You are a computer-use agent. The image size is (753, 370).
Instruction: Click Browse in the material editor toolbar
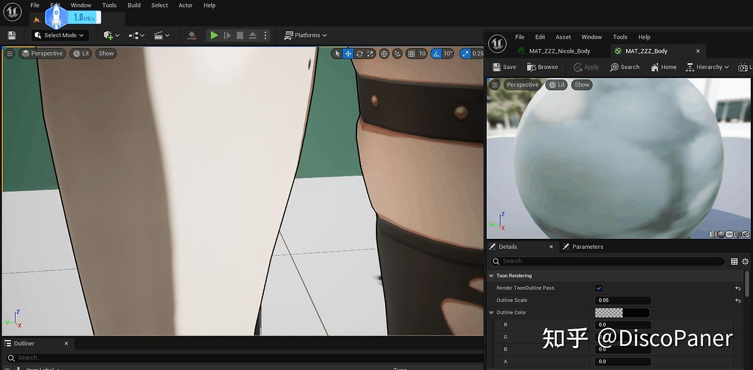542,67
